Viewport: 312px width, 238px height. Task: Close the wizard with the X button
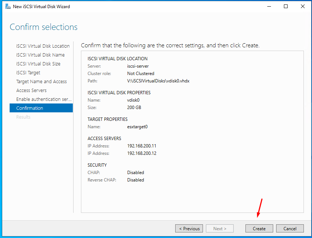303,7
